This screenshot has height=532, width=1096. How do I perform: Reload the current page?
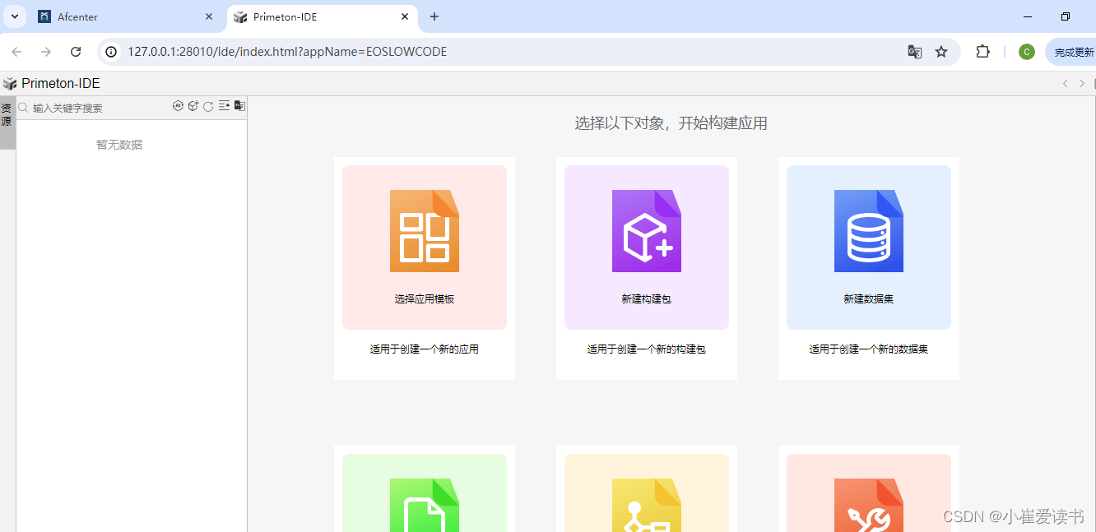click(x=76, y=52)
